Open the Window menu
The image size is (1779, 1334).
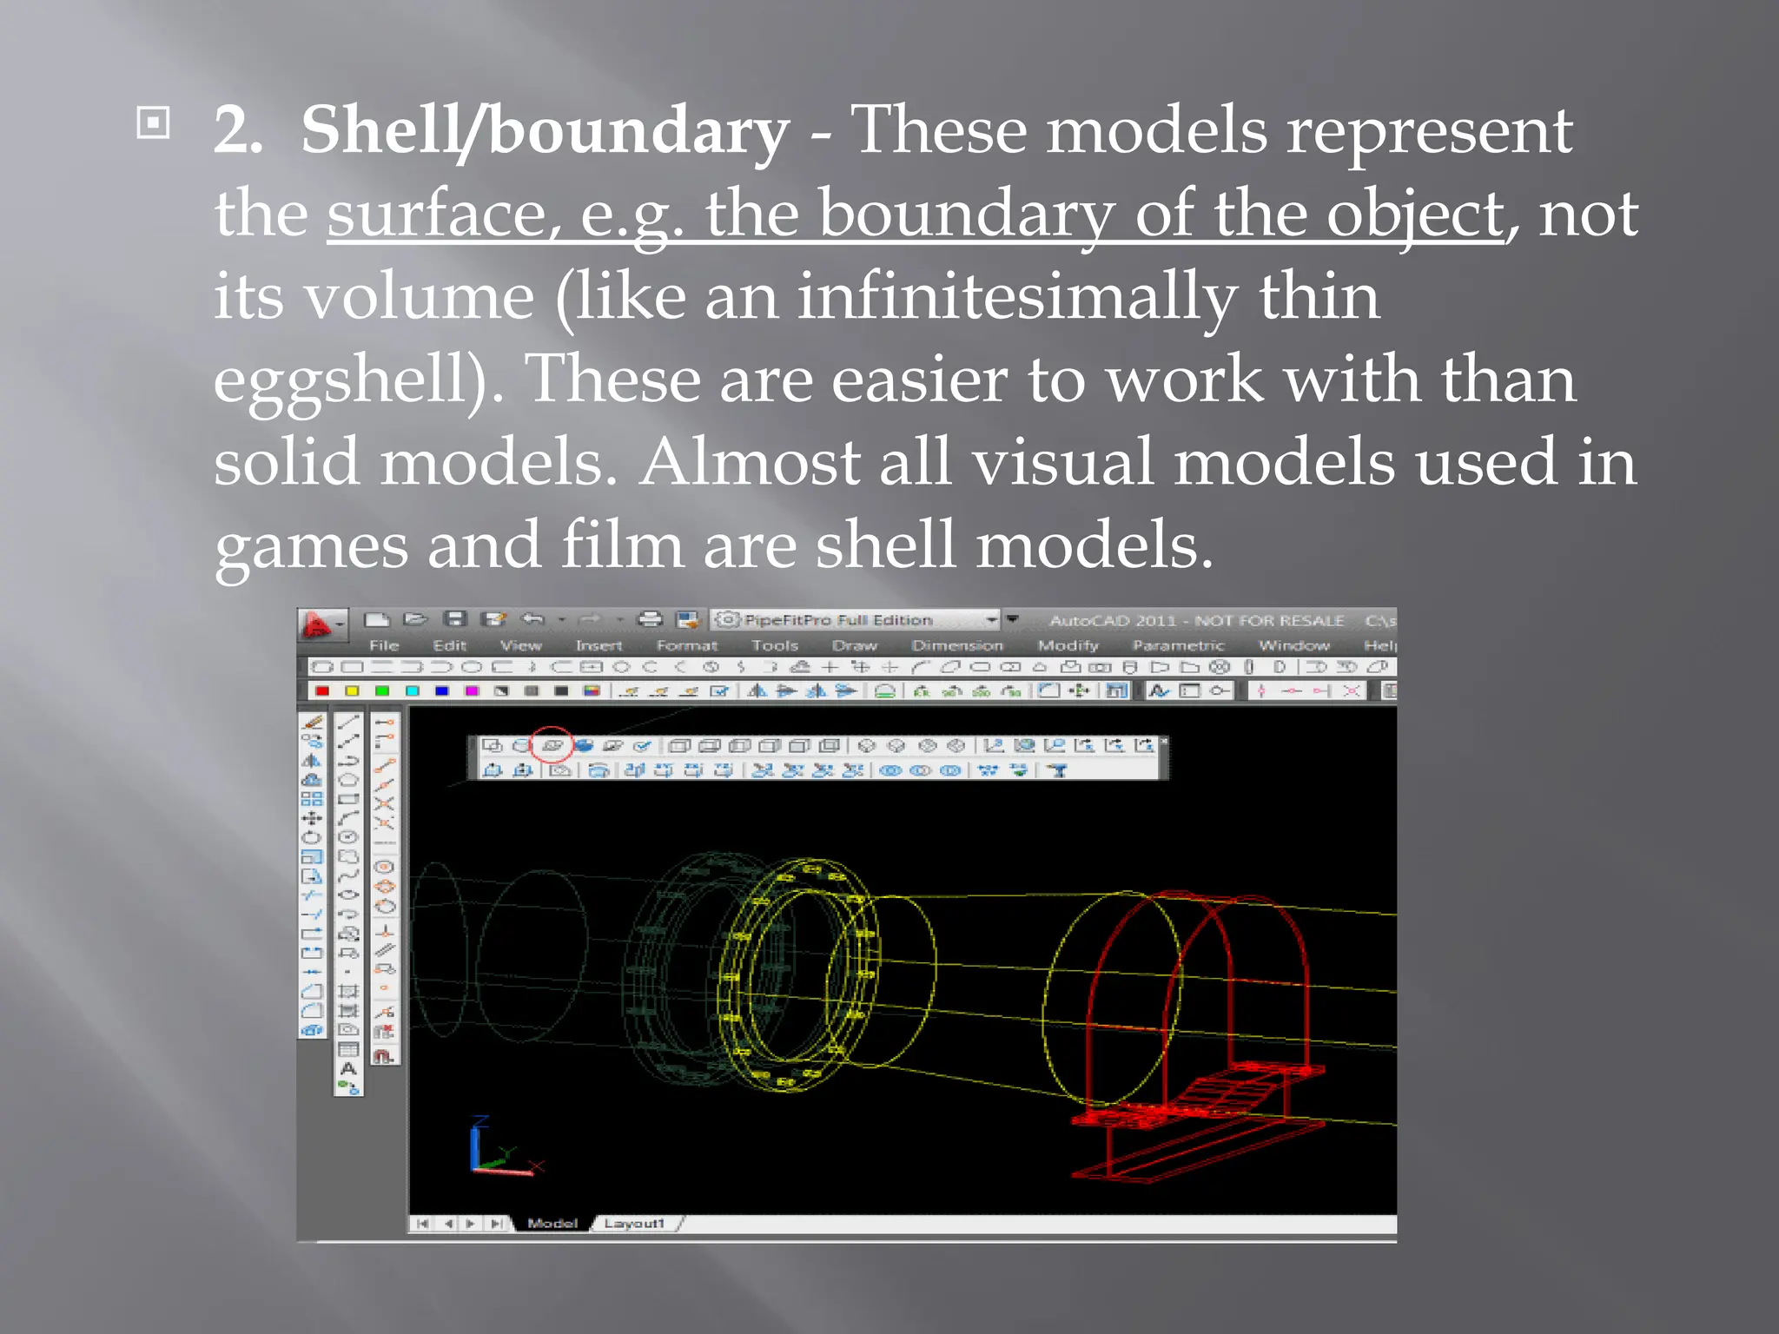1294,645
